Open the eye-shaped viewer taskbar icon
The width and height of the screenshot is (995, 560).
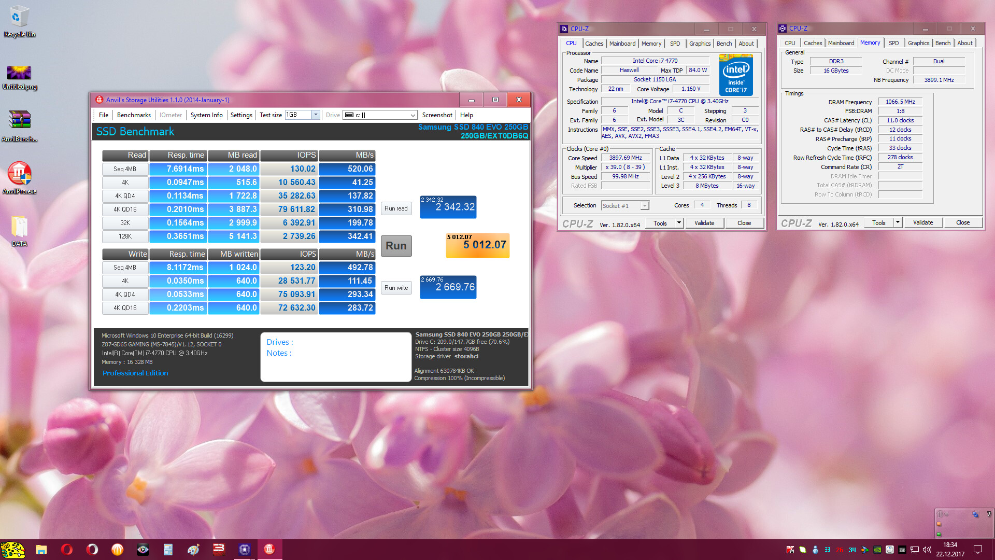coord(143,550)
